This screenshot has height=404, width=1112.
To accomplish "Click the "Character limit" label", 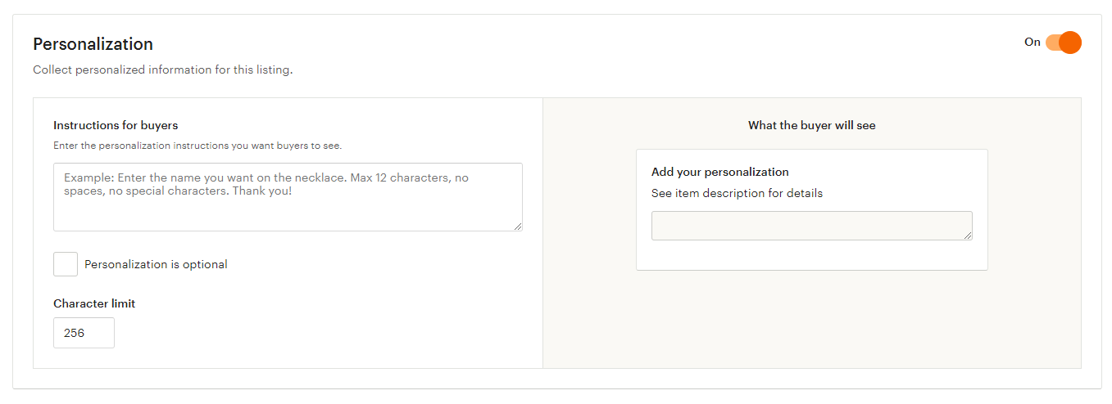I will [x=94, y=303].
